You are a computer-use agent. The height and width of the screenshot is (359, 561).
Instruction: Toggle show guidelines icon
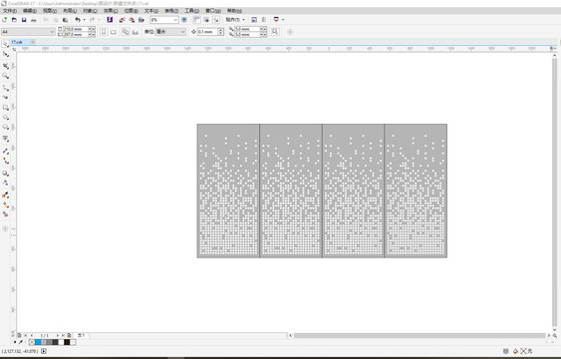[216, 20]
